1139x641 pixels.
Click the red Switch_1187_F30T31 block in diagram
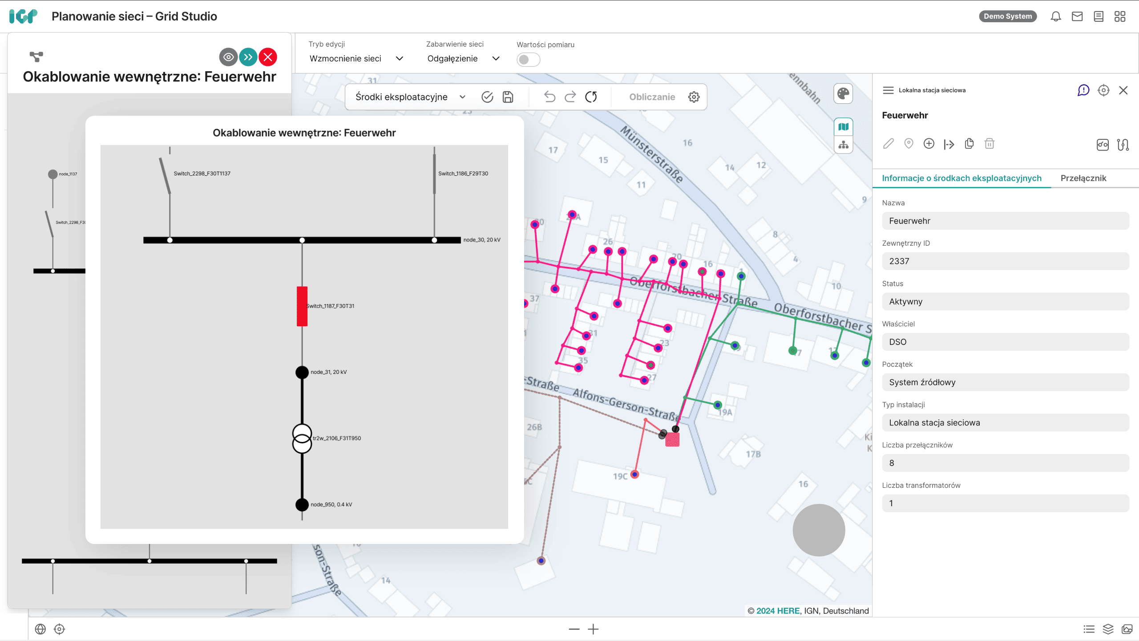pyautogui.click(x=302, y=306)
